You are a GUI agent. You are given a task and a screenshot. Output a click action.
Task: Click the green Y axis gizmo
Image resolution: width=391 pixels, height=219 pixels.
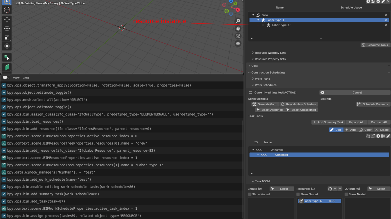point(235,3)
